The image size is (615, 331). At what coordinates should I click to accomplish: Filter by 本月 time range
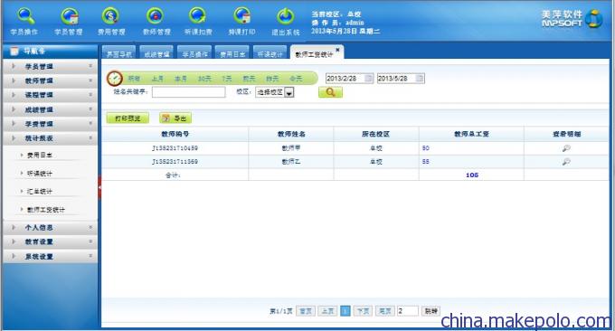coord(180,79)
